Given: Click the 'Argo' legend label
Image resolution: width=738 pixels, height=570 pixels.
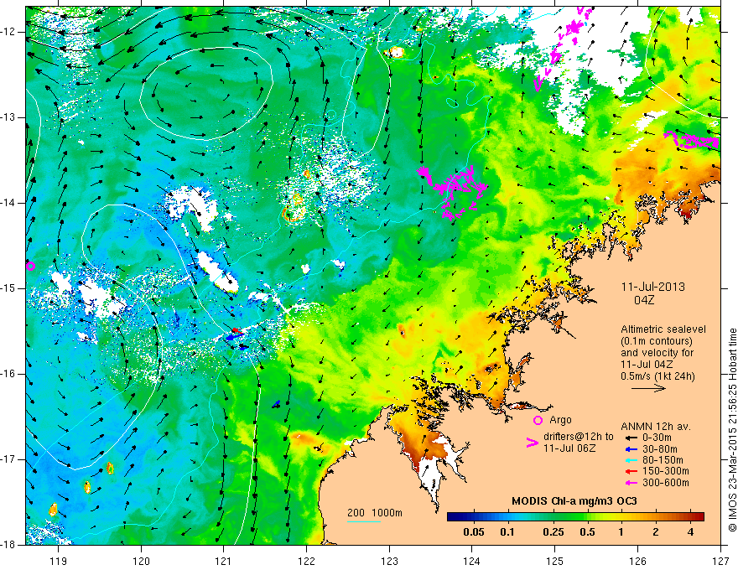Looking at the screenshot, I should tap(560, 420).
